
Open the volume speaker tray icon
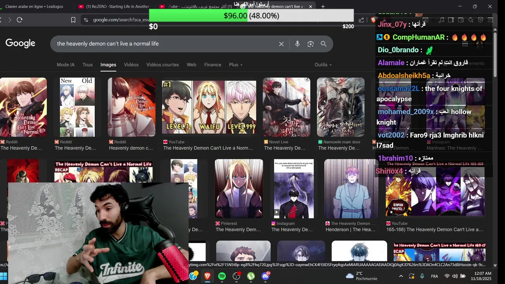point(455,276)
